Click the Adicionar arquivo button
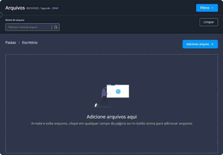This screenshot has height=155, width=223. (200, 44)
